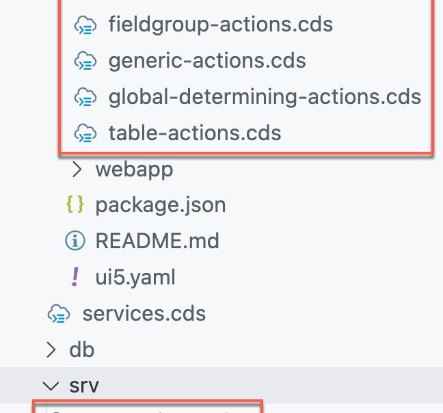
Task: Open the fieldgroup-actions.cds file
Action: click(x=221, y=25)
